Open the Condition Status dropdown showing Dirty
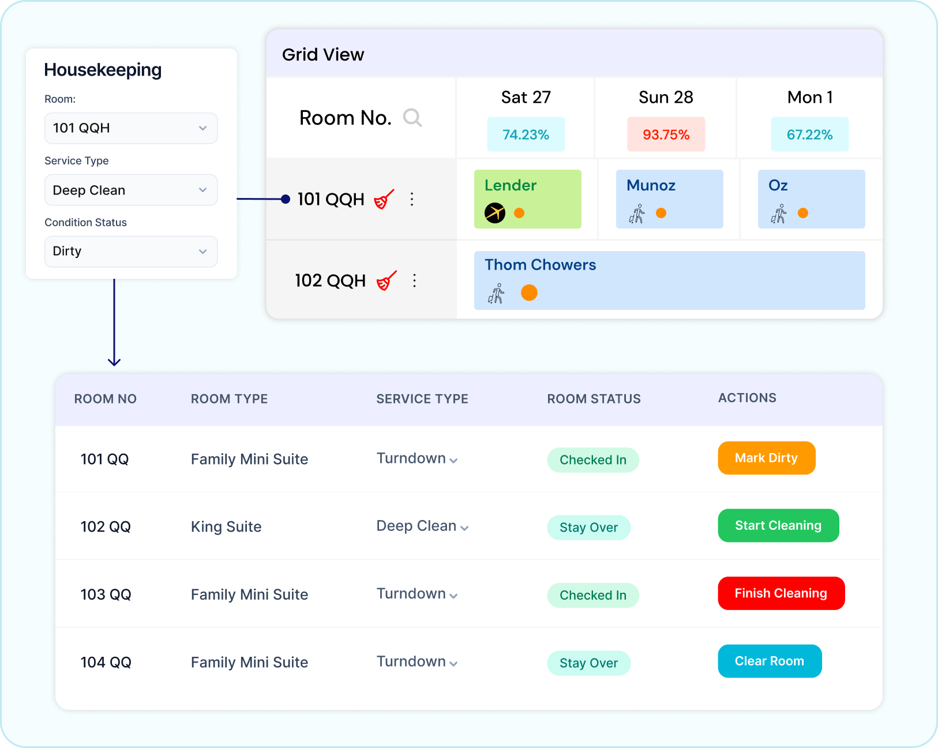 pyautogui.click(x=131, y=252)
